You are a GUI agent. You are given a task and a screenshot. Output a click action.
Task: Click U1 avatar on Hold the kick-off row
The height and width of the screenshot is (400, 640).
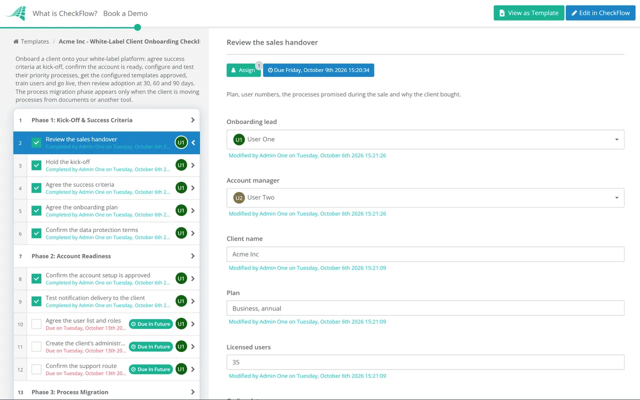pyautogui.click(x=181, y=165)
